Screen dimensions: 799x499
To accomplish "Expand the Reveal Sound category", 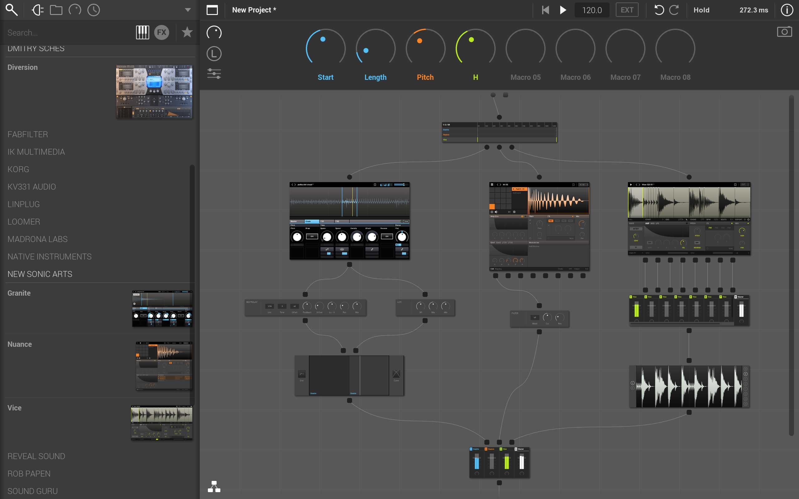I will coord(36,455).
